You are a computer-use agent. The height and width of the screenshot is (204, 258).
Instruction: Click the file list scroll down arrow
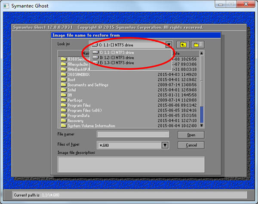(202, 126)
